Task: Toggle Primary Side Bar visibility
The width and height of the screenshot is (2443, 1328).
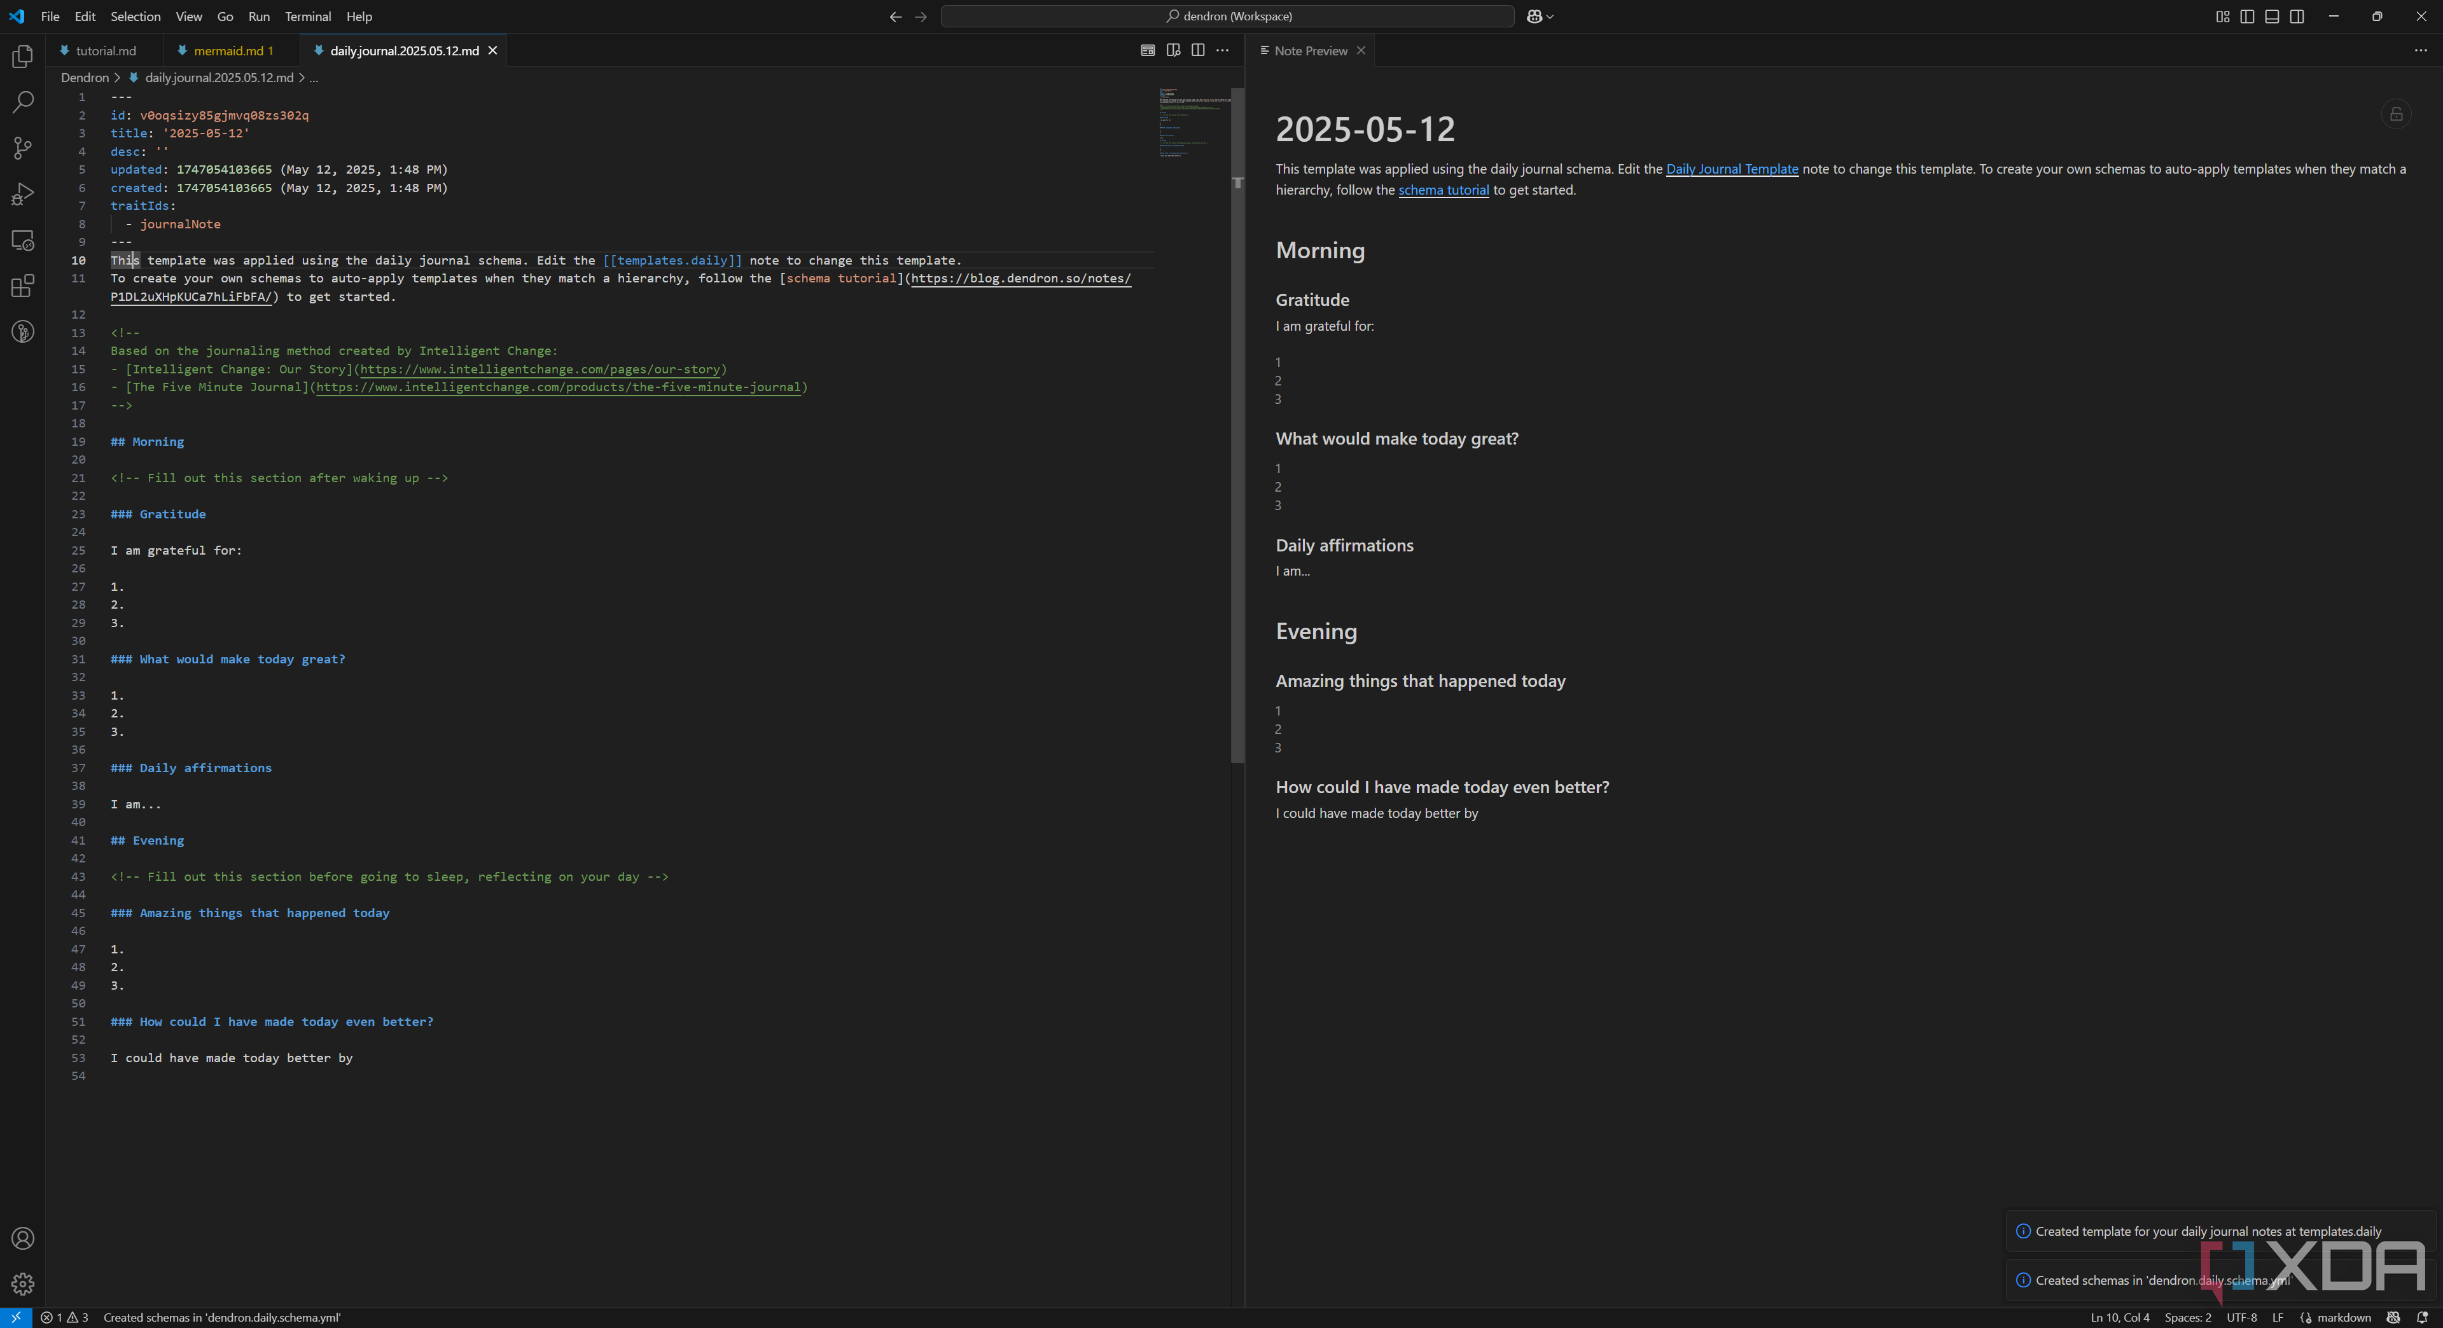Action: (x=2246, y=16)
